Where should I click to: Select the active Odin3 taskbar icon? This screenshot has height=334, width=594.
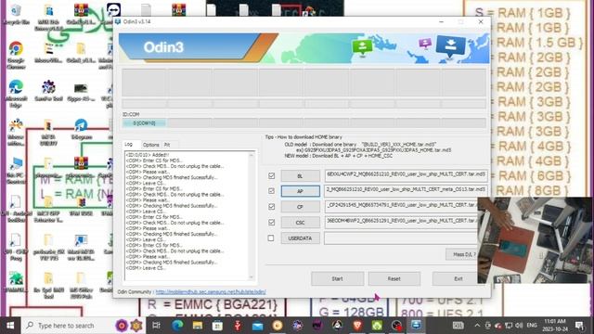tap(416, 326)
